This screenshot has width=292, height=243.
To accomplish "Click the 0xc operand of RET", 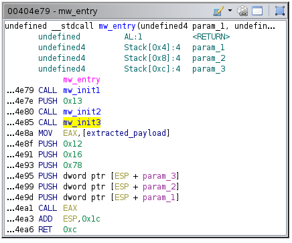I will (x=70, y=230).
